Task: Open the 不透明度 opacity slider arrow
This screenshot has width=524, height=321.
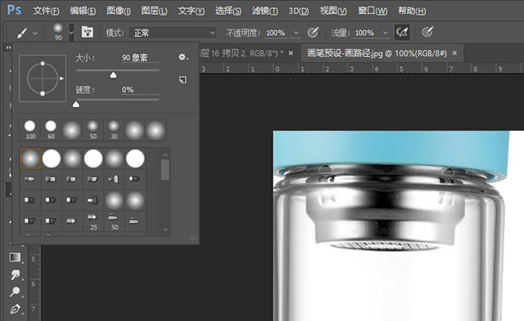Action: pyautogui.click(x=296, y=33)
